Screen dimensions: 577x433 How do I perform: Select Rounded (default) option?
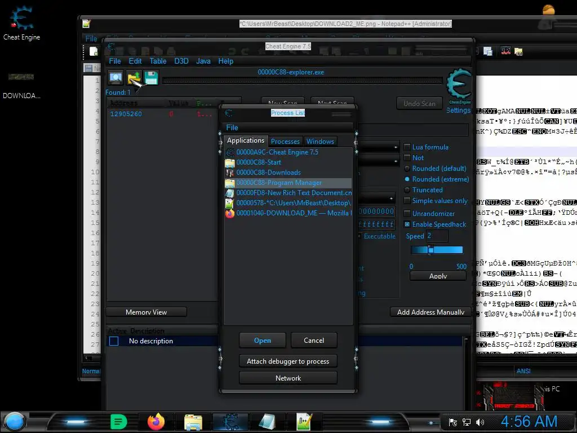click(x=407, y=168)
